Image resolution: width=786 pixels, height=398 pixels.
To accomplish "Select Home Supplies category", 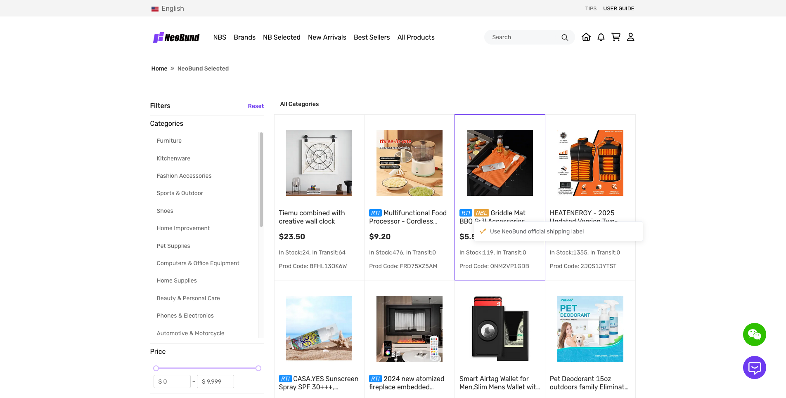I will (x=177, y=280).
